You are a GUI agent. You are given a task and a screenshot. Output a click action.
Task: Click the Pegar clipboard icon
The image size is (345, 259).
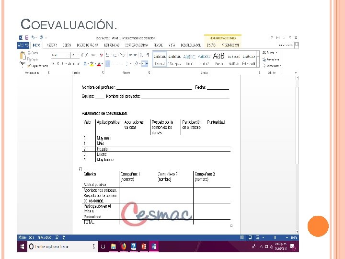point(23,55)
